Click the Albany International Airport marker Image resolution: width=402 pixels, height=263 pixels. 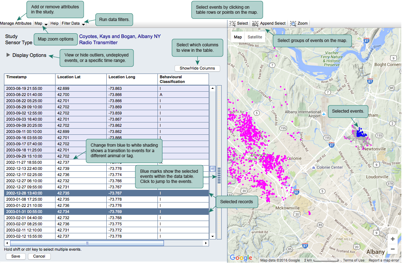tap(324, 114)
